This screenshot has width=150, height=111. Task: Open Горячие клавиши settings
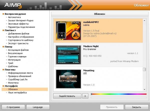click(x=17, y=57)
